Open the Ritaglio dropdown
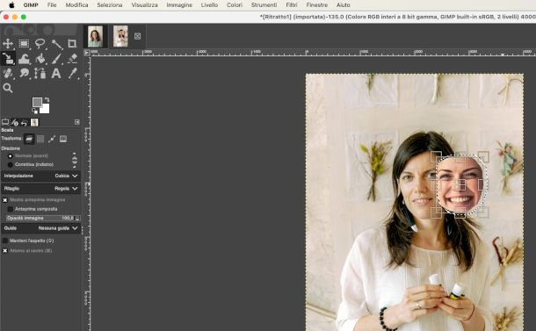Image resolution: width=536 pixels, height=331 pixels. click(x=41, y=189)
